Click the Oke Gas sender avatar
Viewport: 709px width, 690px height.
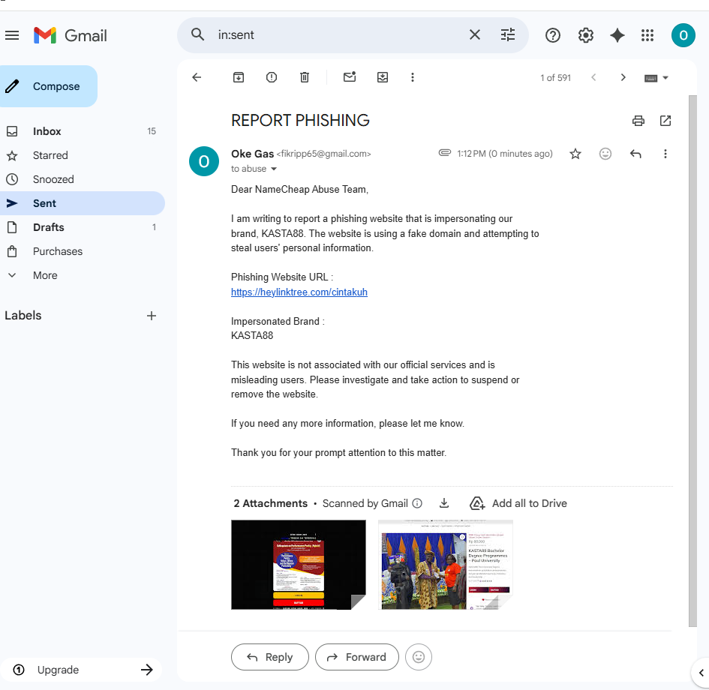point(204,161)
